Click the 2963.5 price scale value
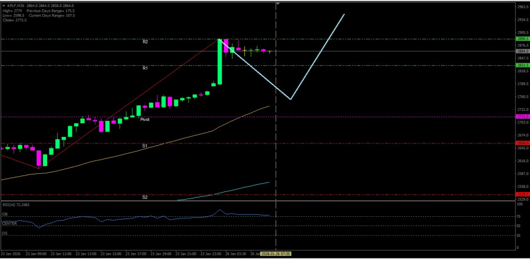Screen dimensions: 530x259 pos(522,6)
